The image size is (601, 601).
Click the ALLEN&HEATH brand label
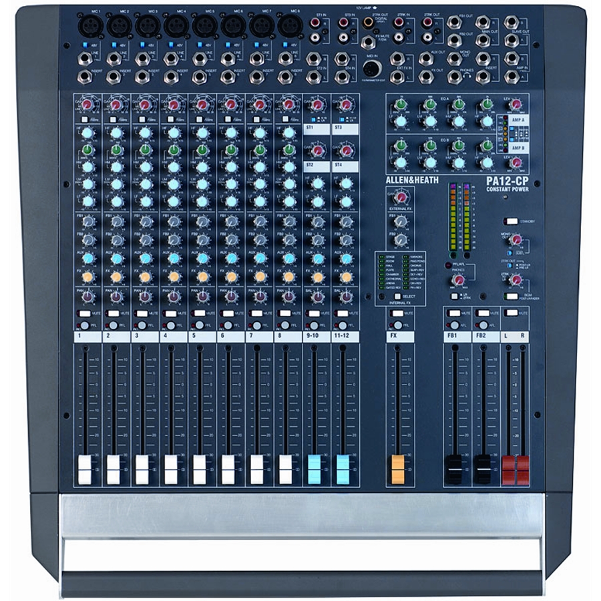412,180
